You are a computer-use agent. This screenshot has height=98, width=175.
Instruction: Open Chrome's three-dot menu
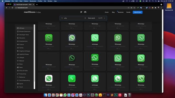coord(161,8)
